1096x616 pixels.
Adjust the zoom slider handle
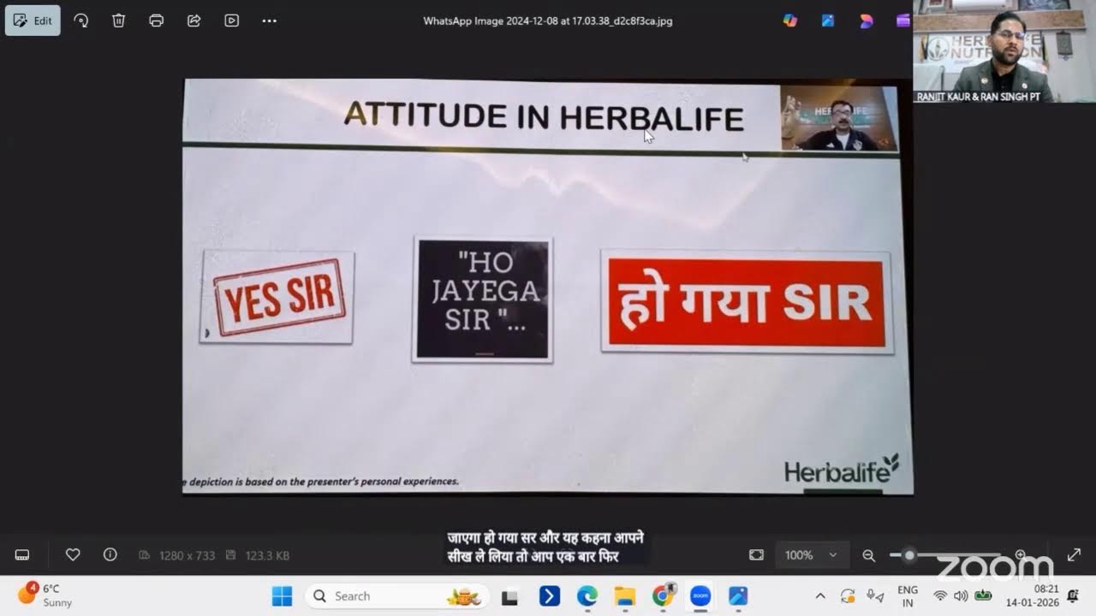click(x=909, y=555)
